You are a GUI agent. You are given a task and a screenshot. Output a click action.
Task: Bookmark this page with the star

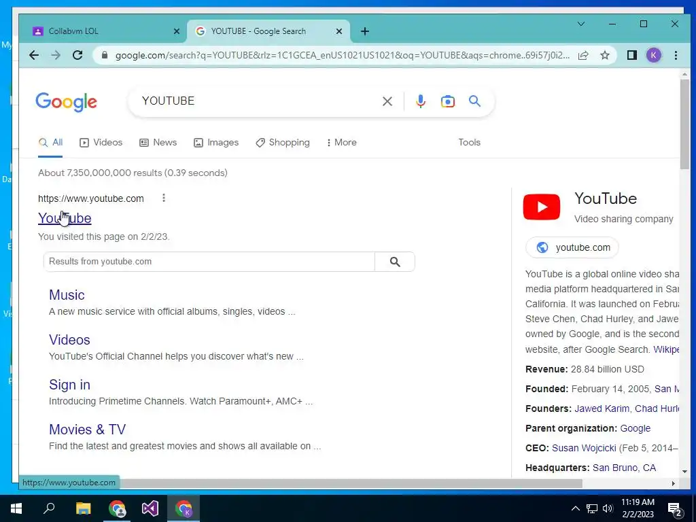click(x=605, y=55)
